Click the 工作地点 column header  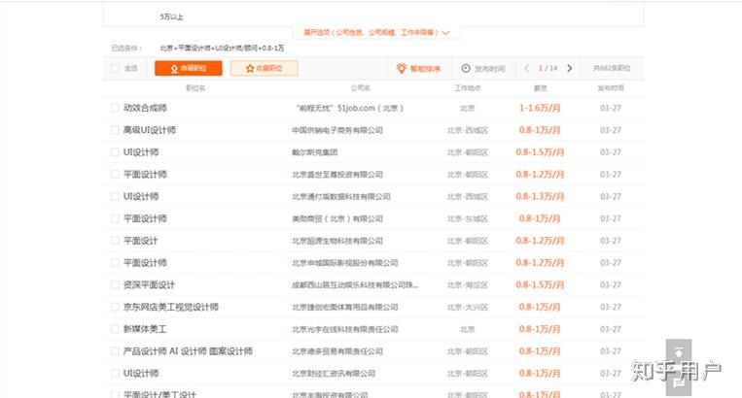pyautogui.click(x=468, y=88)
